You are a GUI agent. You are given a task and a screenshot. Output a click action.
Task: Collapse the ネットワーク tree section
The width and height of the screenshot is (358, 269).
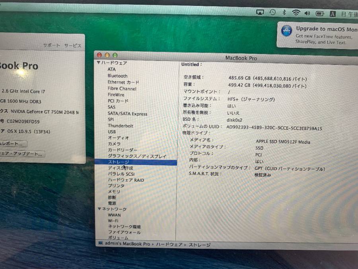pyautogui.click(x=99, y=209)
